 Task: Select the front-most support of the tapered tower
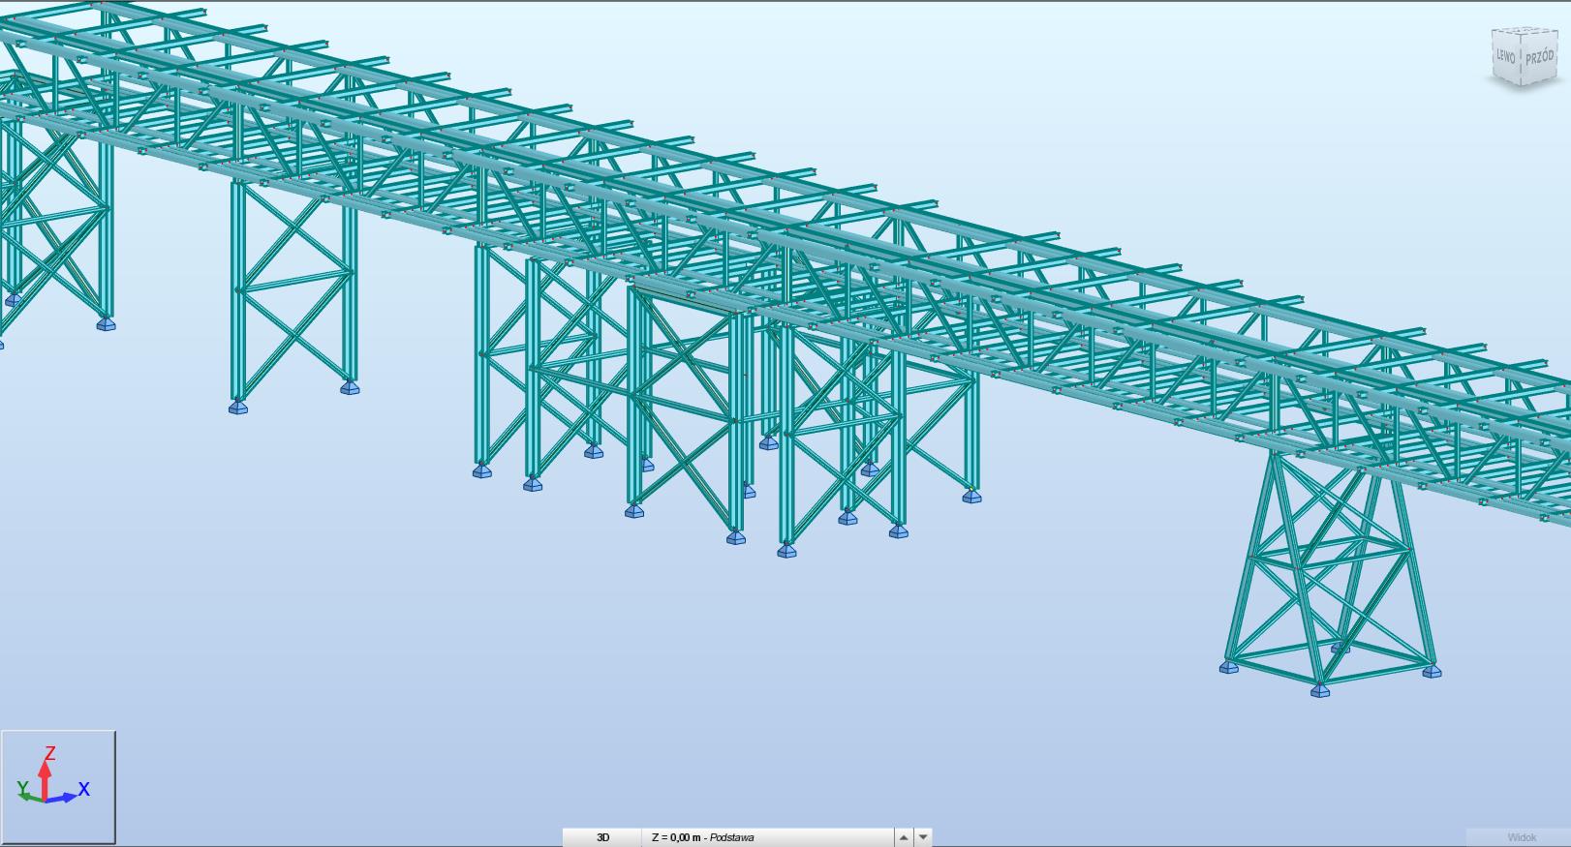click(x=1319, y=690)
